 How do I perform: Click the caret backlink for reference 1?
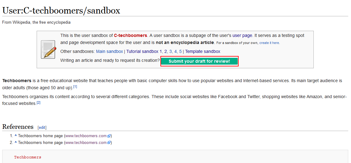click(x=16, y=136)
